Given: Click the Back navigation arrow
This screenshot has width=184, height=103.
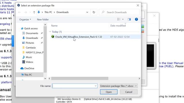Looking at the screenshot, I should pos(20,12).
